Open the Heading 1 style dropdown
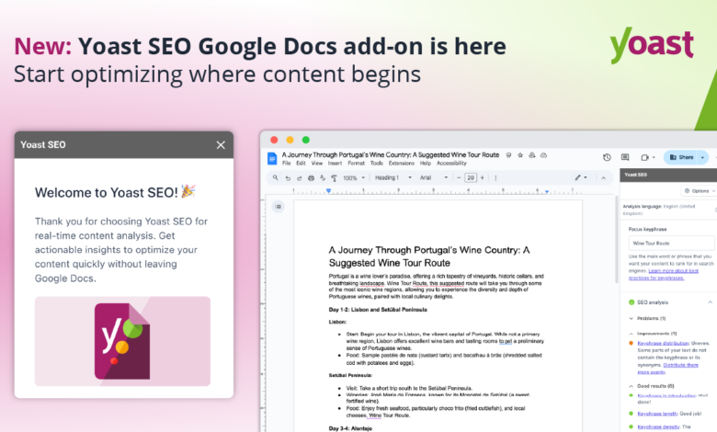Screen dimensions: 717x432 pos(393,177)
